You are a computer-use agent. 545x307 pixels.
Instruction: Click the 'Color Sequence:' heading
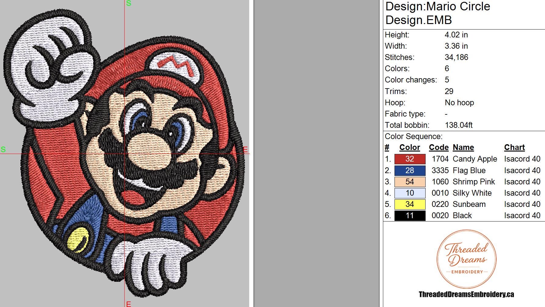tap(413, 136)
